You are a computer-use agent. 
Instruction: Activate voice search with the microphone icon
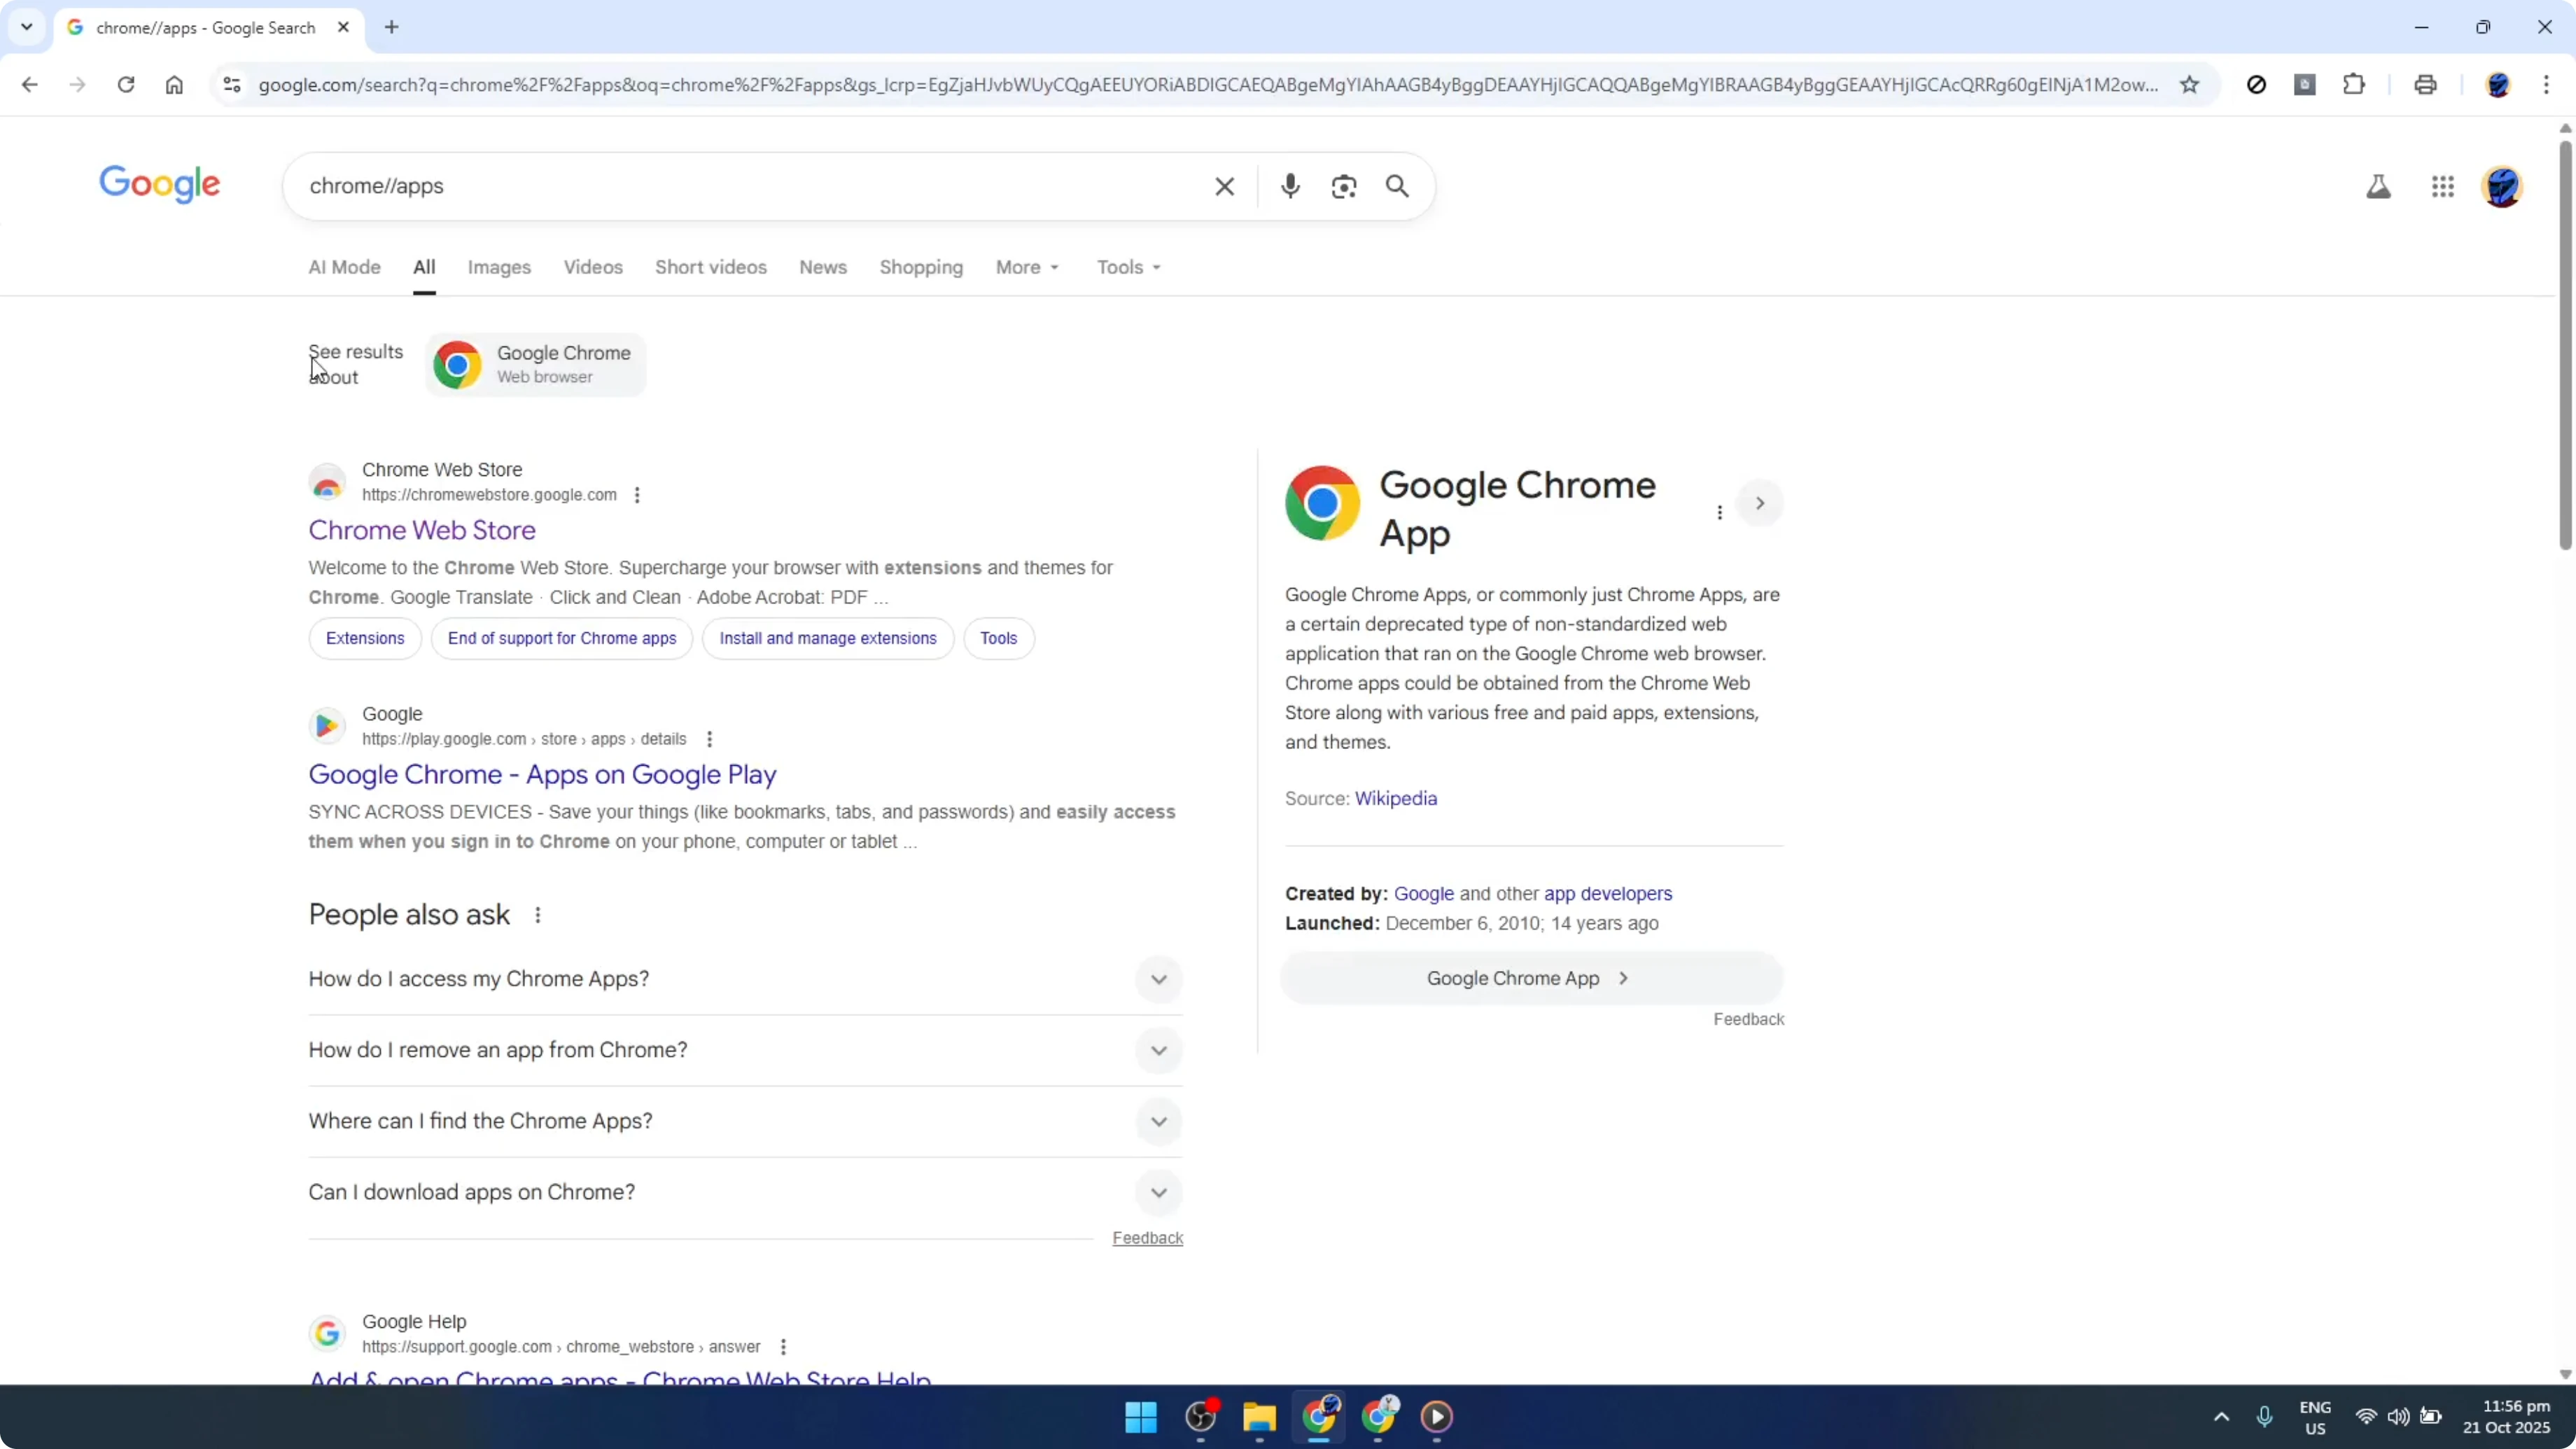tap(1290, 186)
